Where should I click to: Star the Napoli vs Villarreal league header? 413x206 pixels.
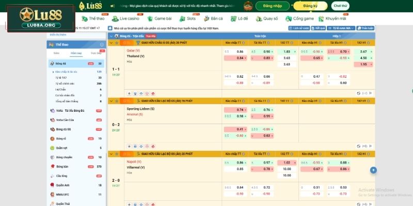(x=117, y=153)
